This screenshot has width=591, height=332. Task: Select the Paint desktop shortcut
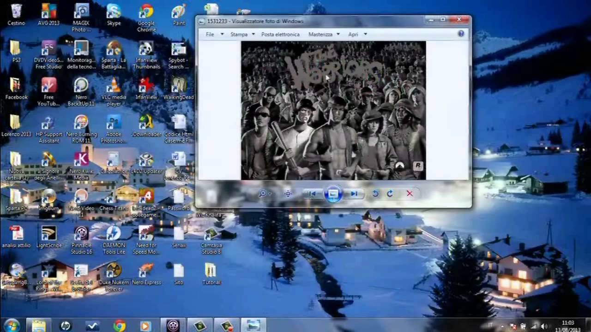tap(179, 15)
